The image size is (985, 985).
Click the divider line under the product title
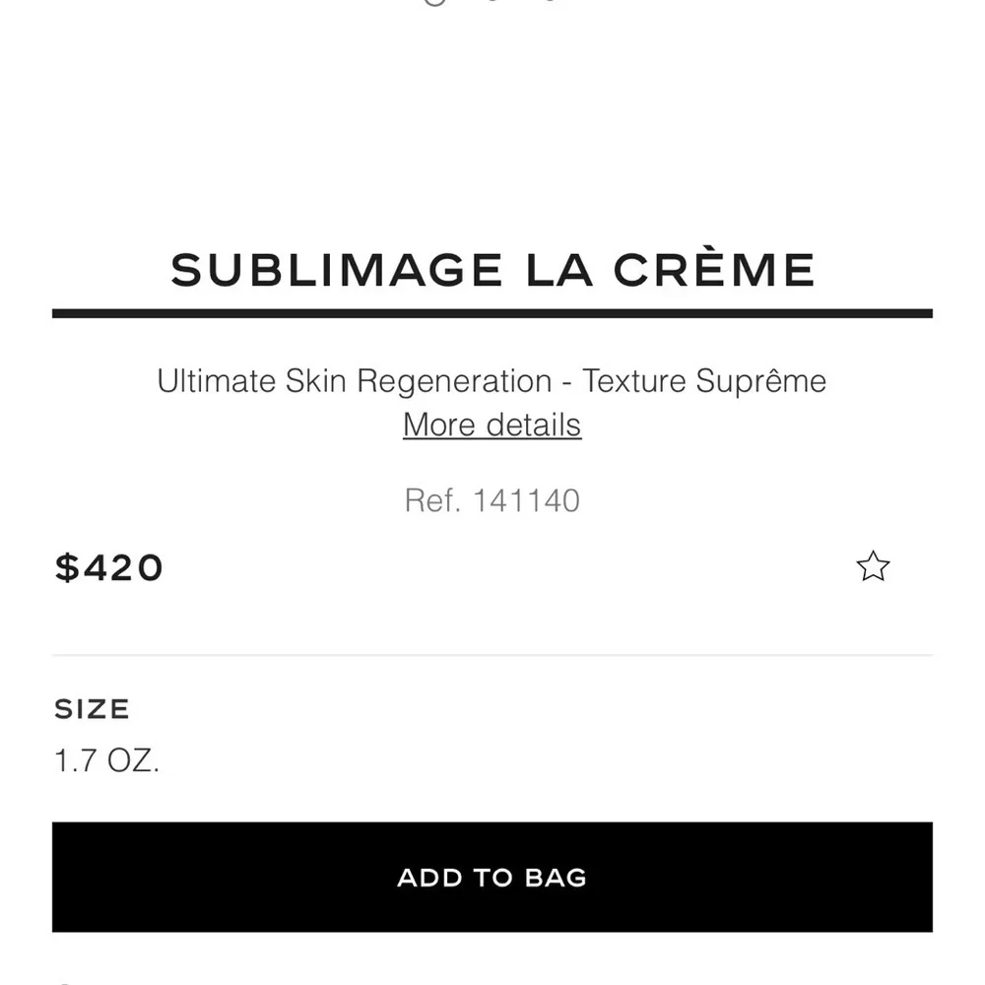coord(492,313)
